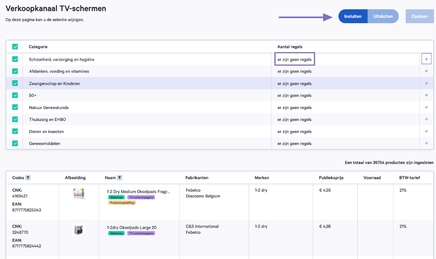Add a rule for Geneesmiddelen
The image size is (436, 259).
426,143
